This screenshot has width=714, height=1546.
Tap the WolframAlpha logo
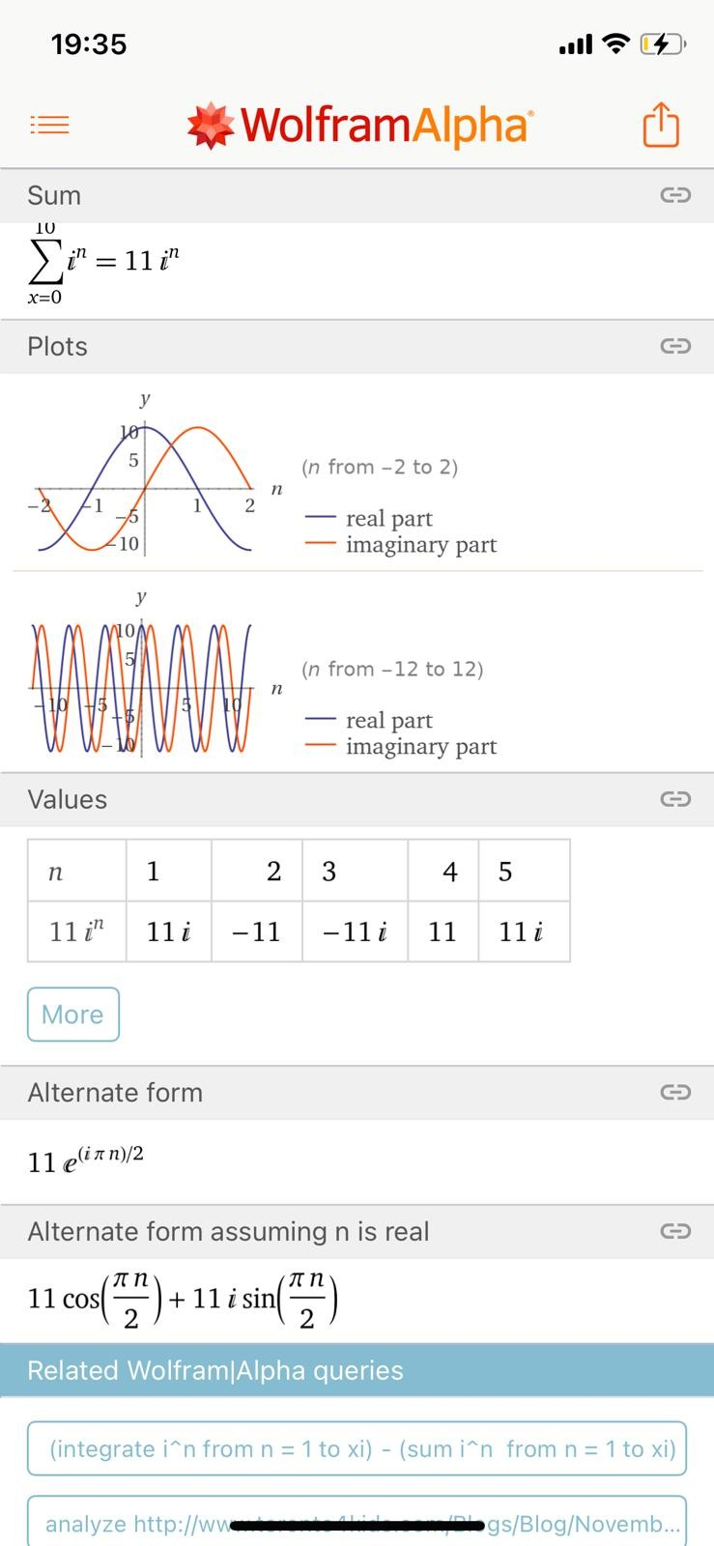coord(359,126)
